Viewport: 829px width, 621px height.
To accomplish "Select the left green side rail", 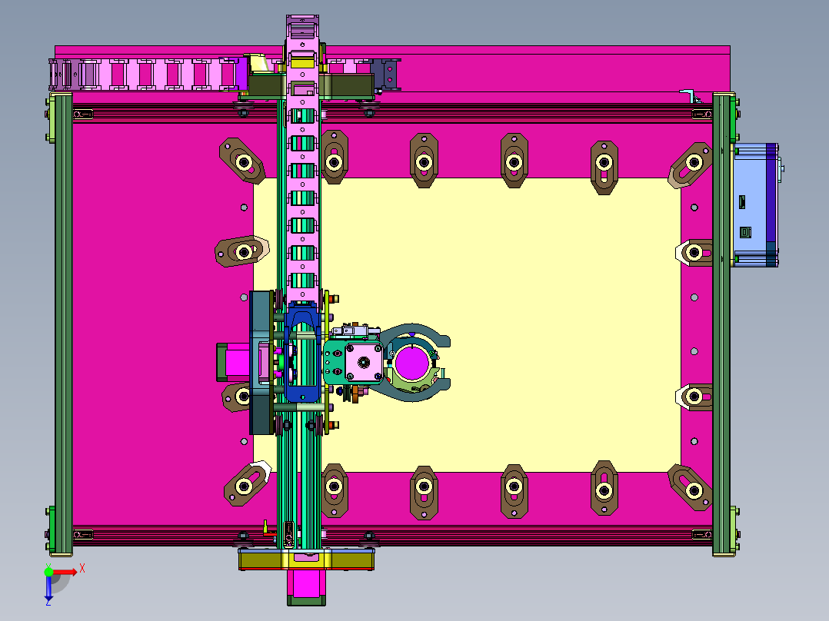I will (63, 324).
